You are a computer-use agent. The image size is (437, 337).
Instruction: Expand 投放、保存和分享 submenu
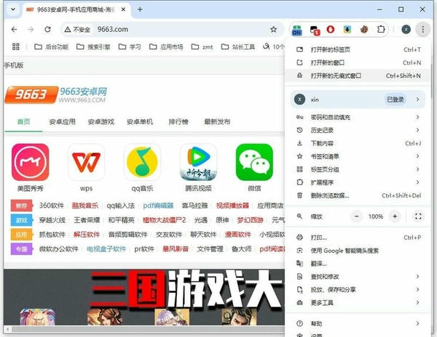[x=358, y=290]
